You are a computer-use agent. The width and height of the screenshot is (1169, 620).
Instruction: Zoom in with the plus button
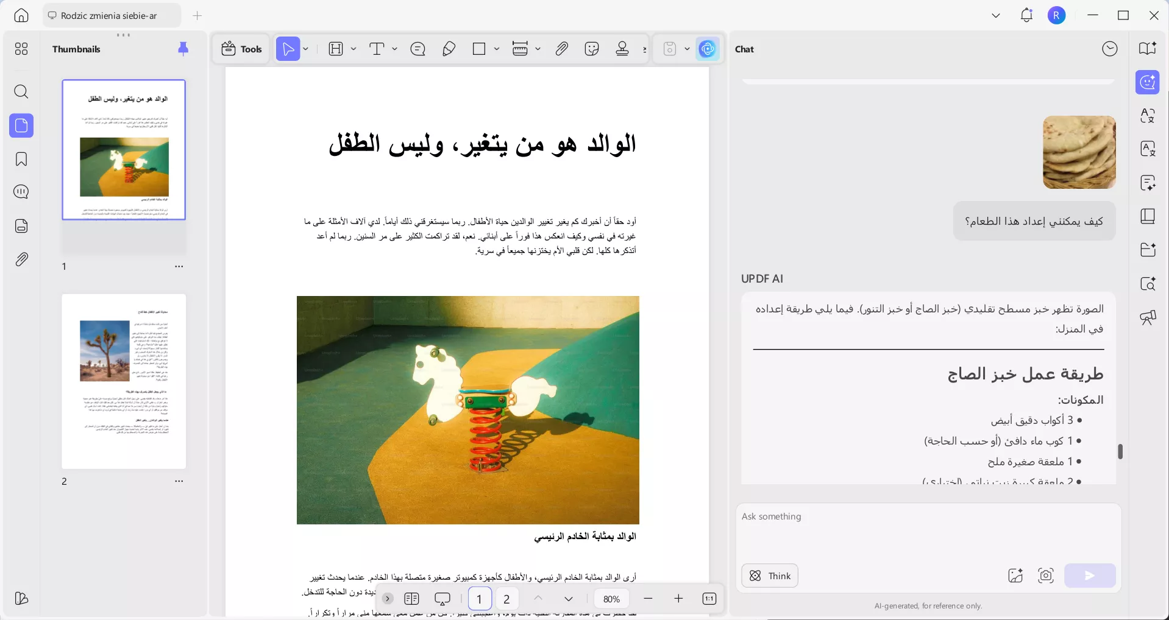[678, 599]
